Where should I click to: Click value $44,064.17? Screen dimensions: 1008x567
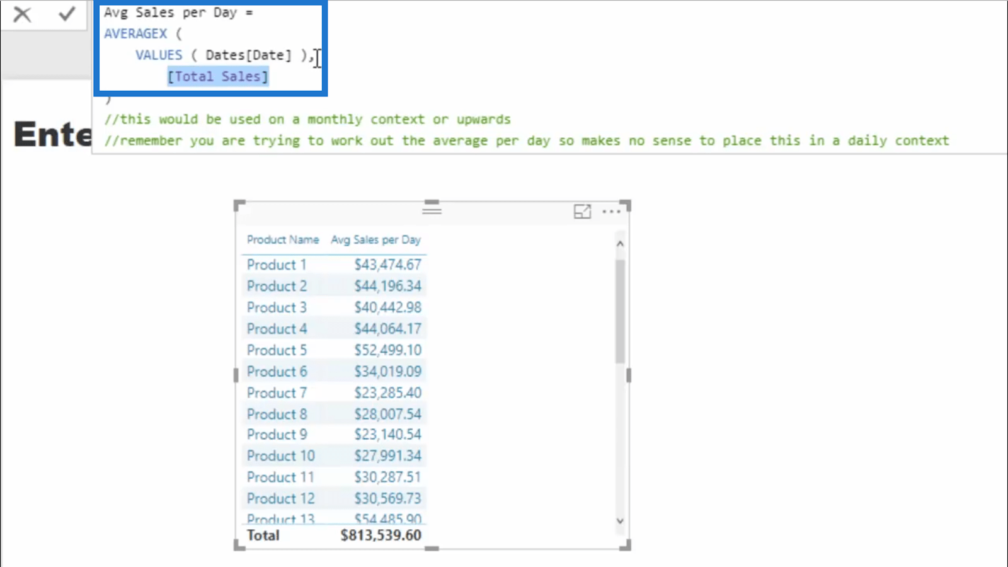pos(387,329)
